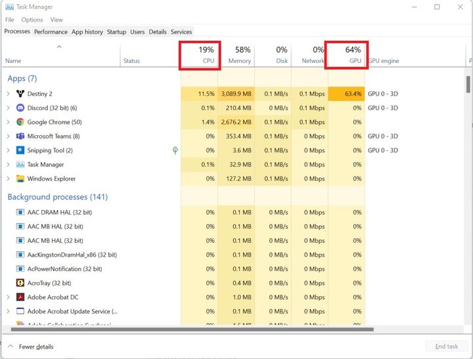Click the horizontal scrollbar thumb
This screenshot has height=359, width=473.
(x=192, y=329)
